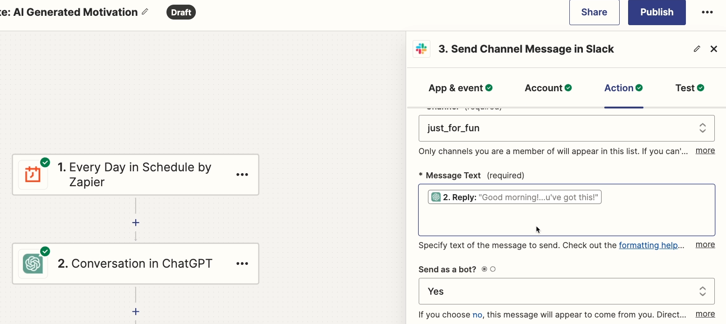Rename step using the panel header pencil icon

697,49
